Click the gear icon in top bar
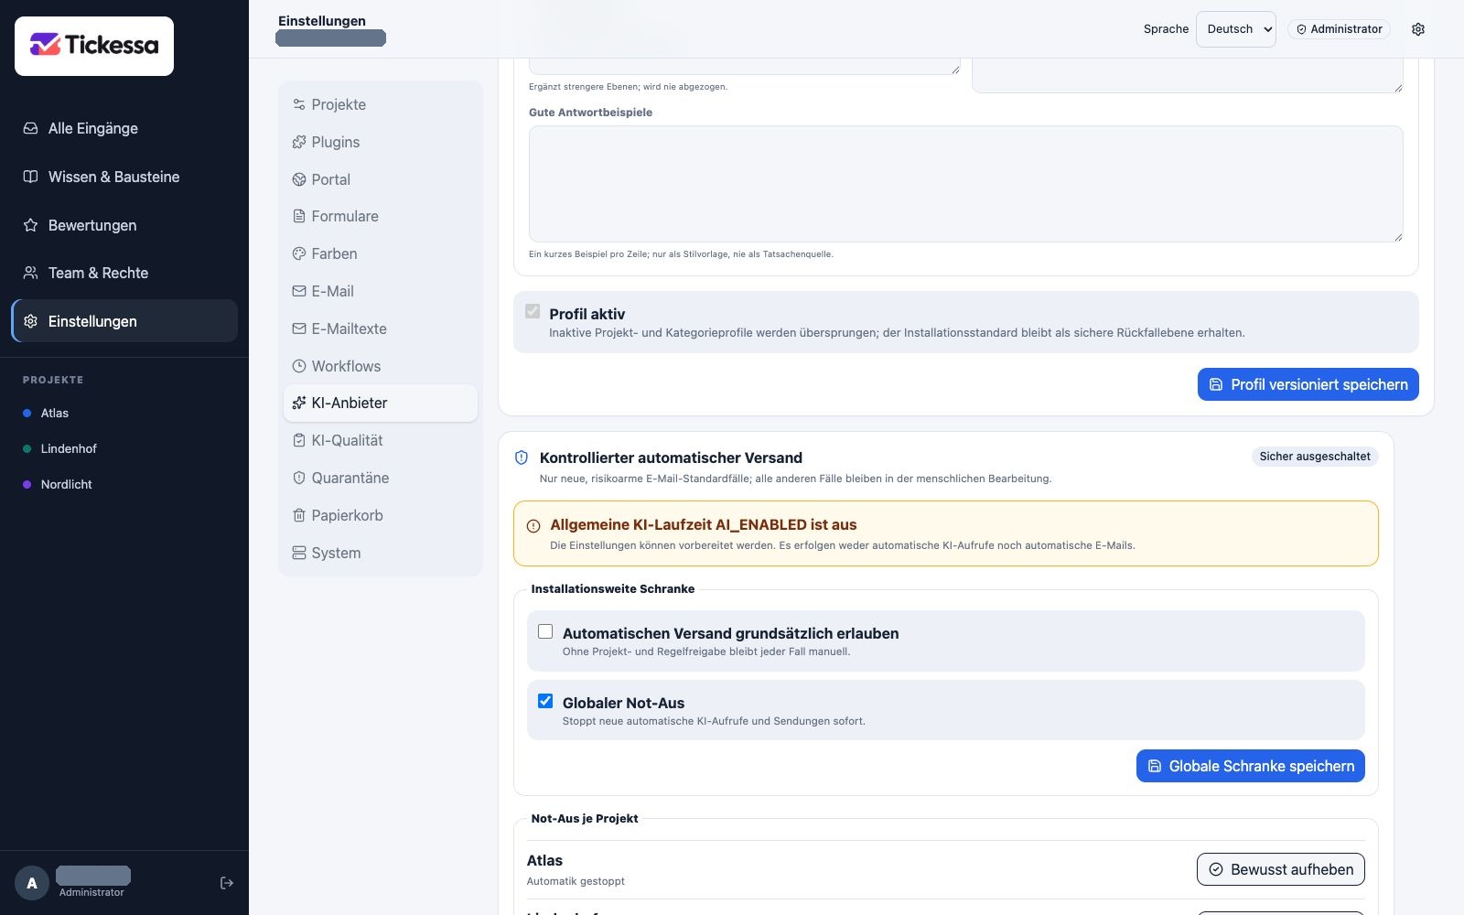 1418,29
